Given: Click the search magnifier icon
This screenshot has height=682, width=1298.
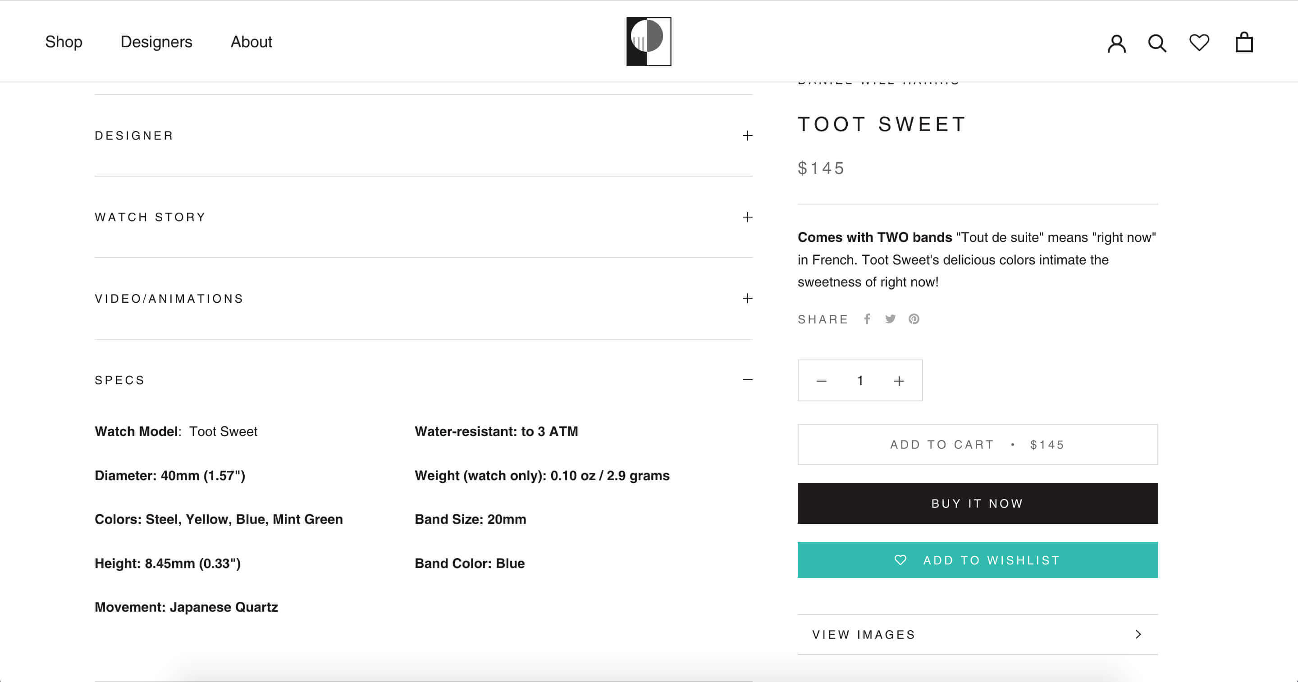Looking at the screenshot, I should (1157, 43).
